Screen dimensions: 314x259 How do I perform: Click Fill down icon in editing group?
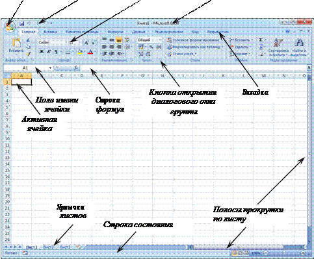pyautogui.click(x=261, y=47)
